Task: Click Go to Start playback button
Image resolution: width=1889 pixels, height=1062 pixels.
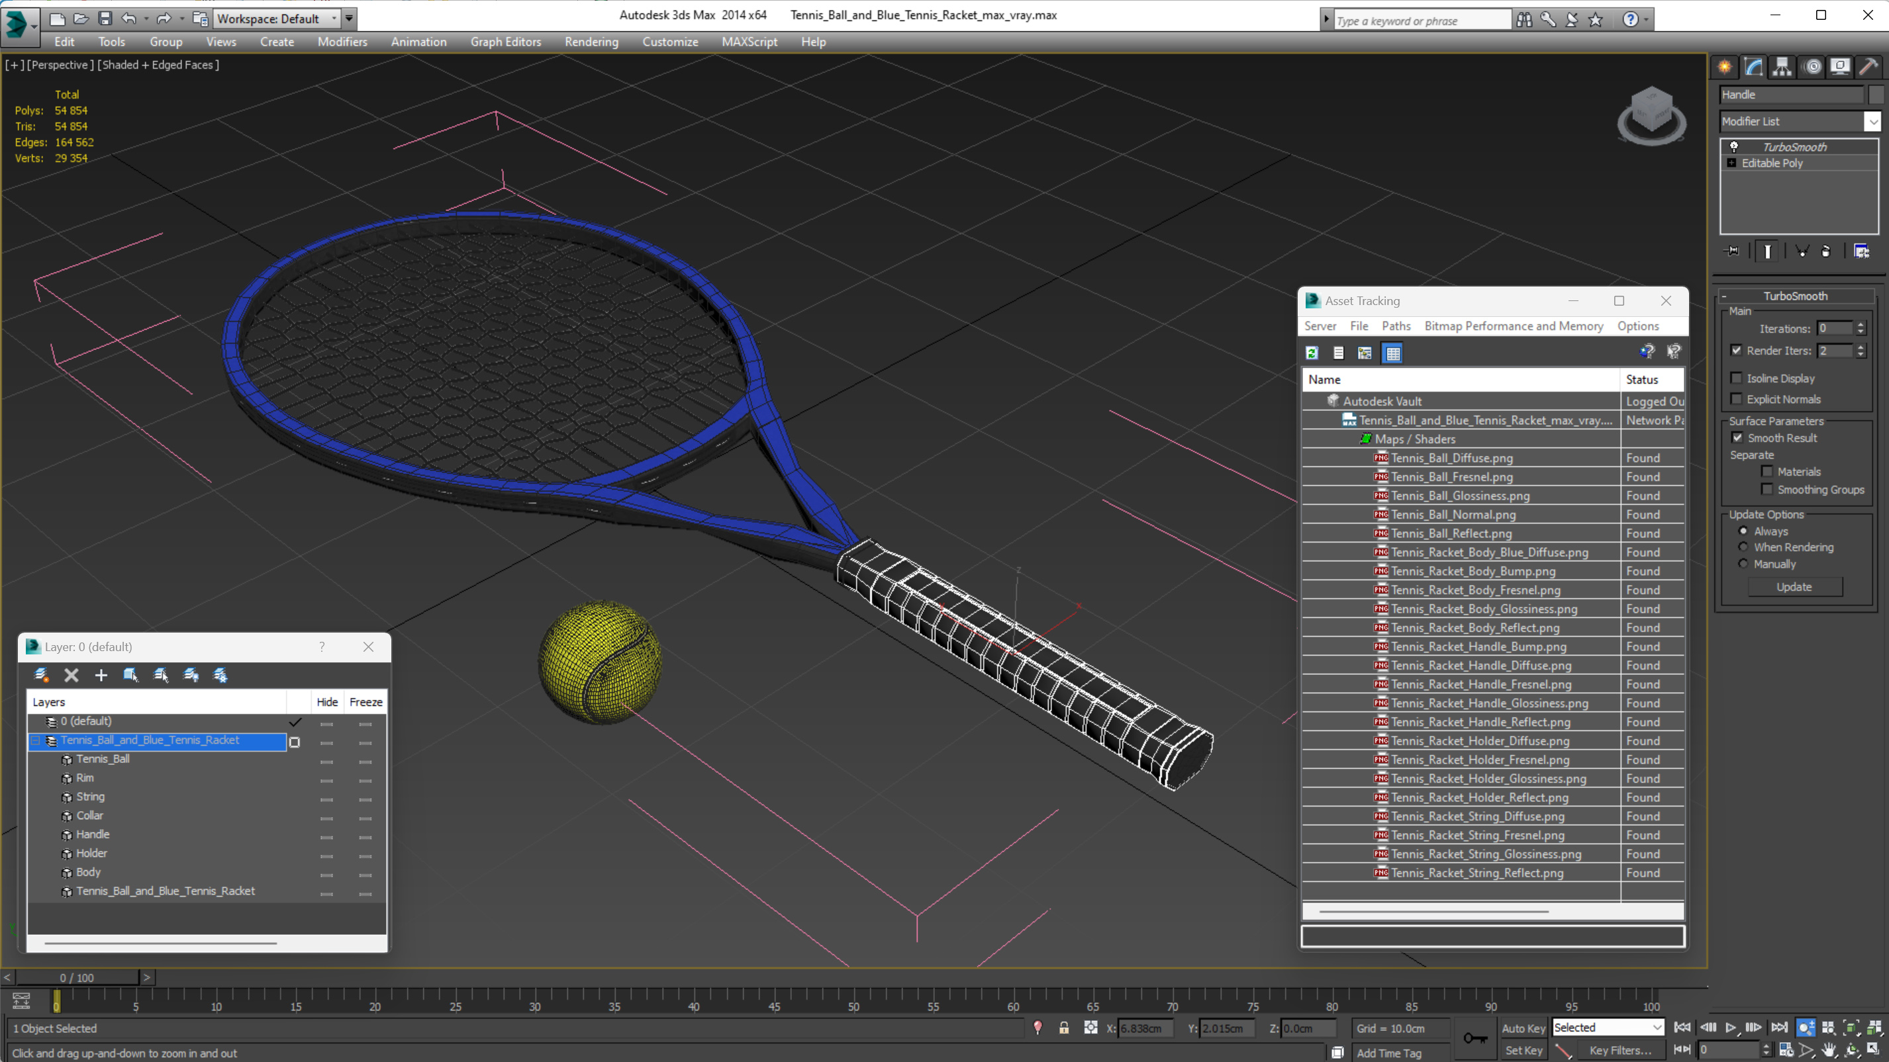Action: pyautogui.click(x=1683, y=1028)
